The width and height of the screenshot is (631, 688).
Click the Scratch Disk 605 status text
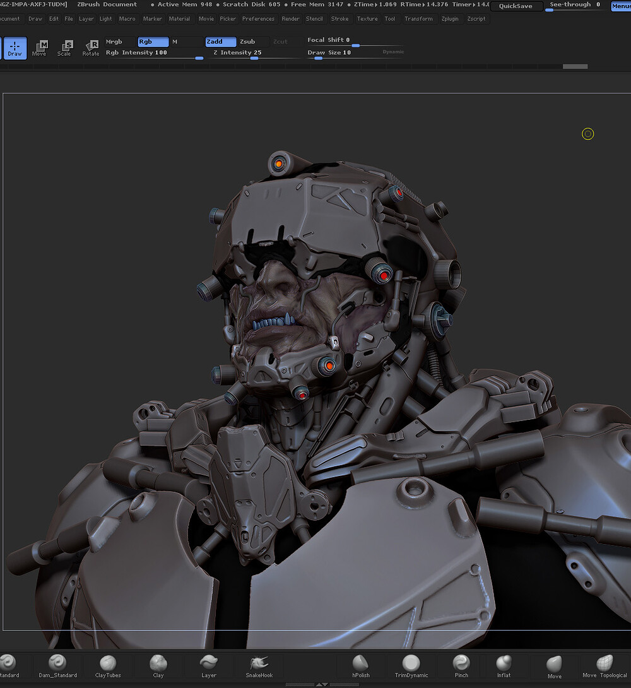click(x=251, y=4)
